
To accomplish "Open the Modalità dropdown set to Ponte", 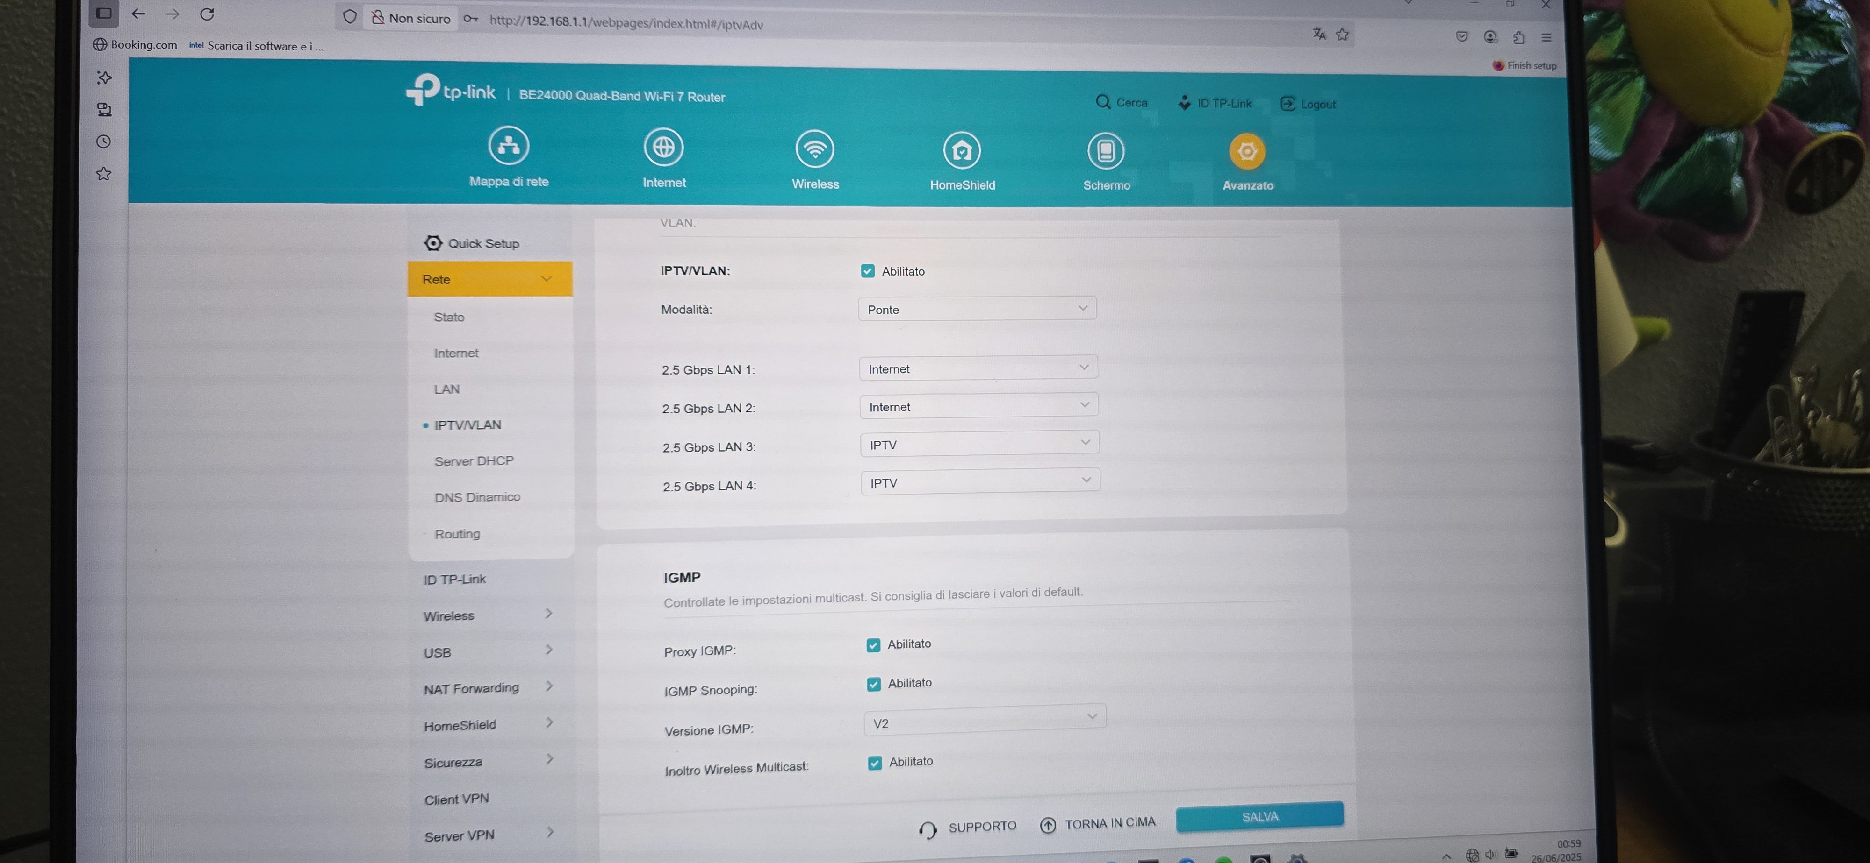I will point(977,309).
